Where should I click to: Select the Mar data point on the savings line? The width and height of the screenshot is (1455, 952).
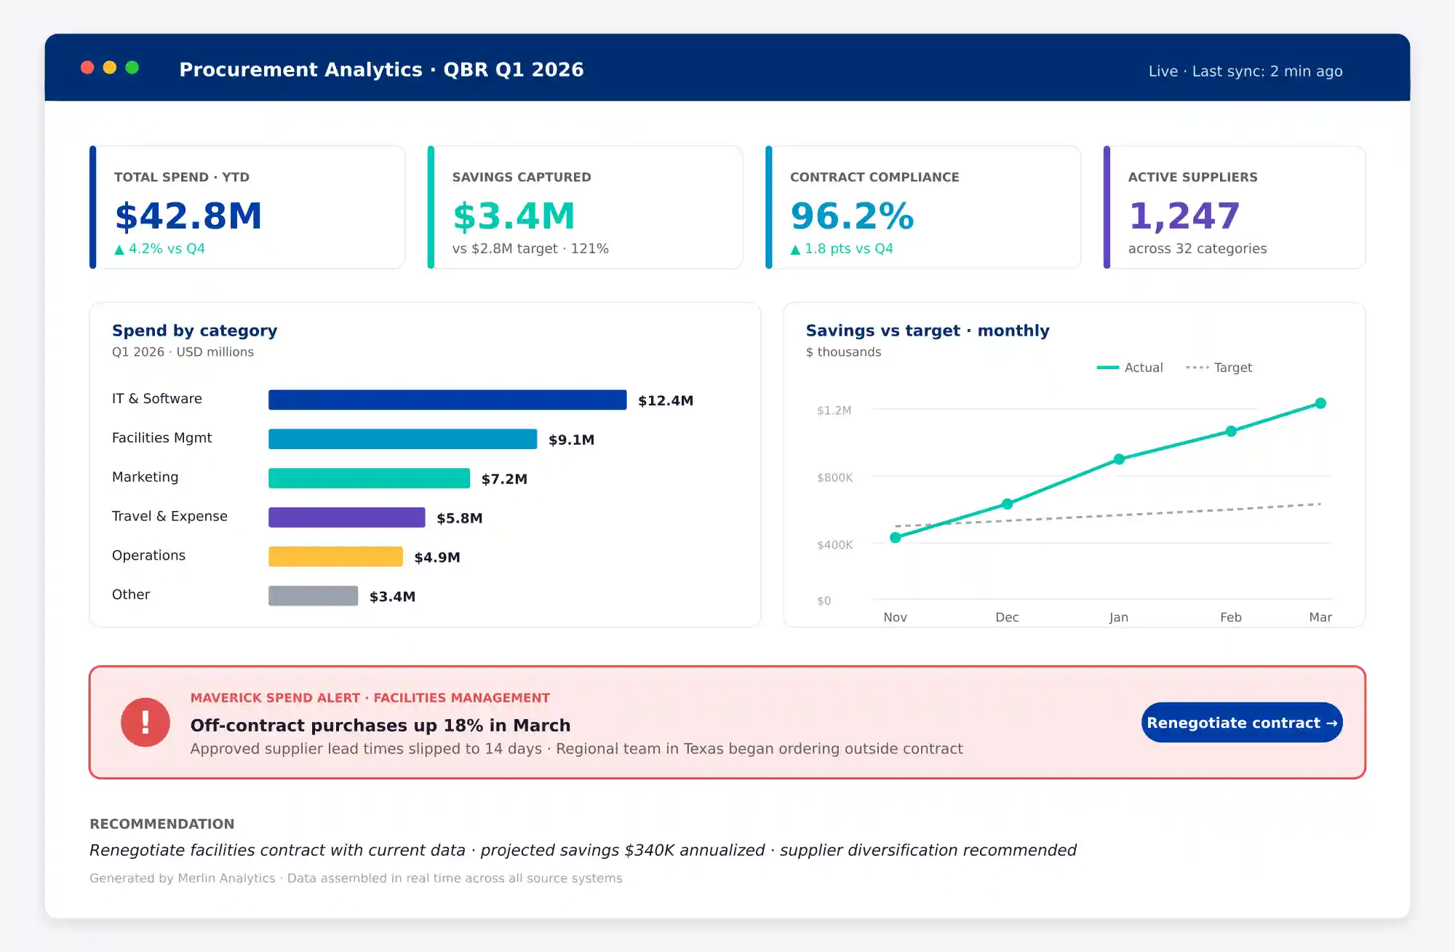click(1320, 403)
